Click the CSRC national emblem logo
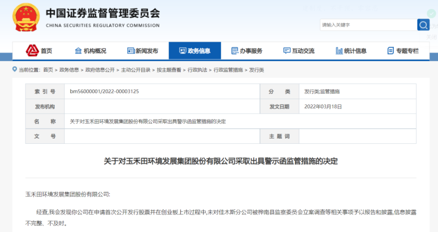 coord(26,17)
